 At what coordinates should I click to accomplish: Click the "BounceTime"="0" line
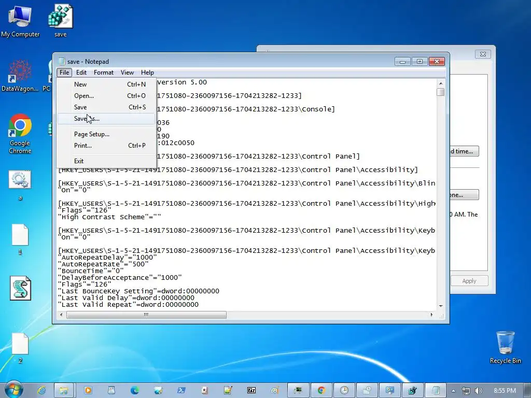coord(91,271)
